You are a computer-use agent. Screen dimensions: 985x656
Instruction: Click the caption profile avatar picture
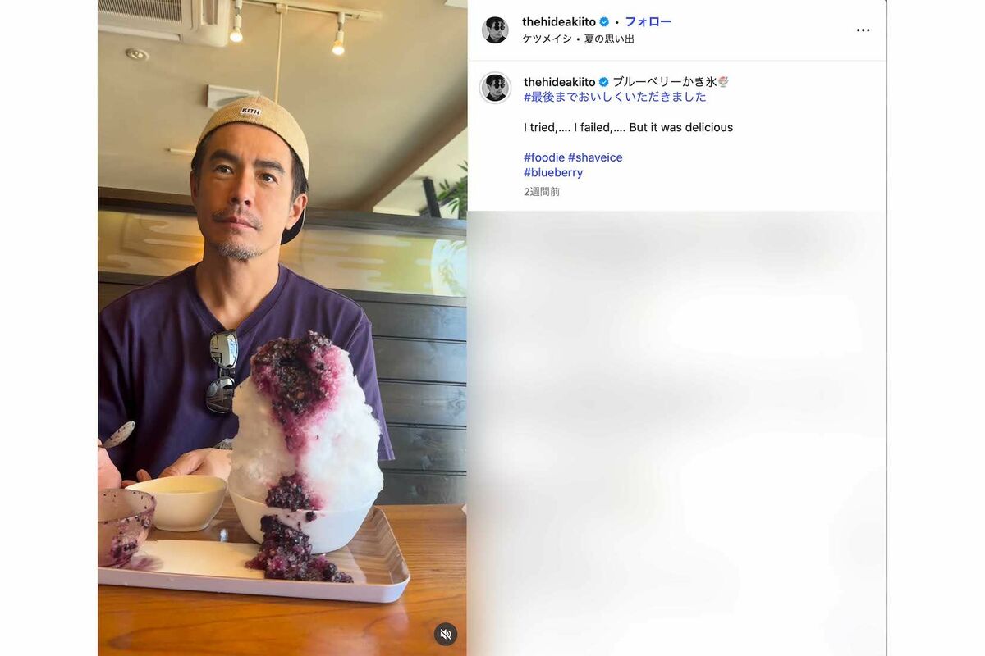496,88
